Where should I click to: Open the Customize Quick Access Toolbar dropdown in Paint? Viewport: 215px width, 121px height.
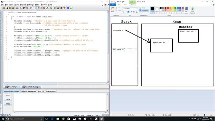[x=126, y=2]
